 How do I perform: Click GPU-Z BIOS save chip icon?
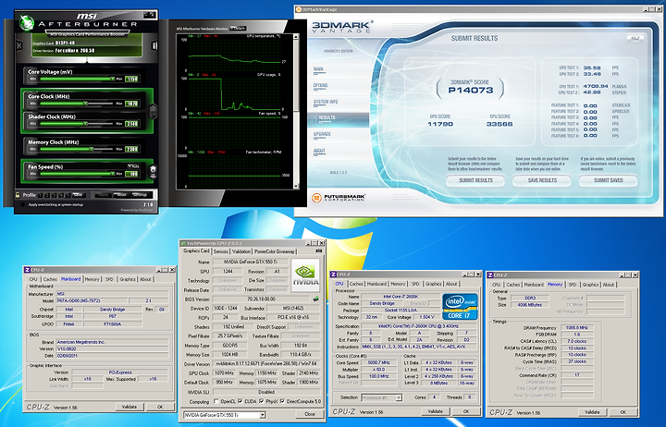pyautogui.click(x=315, y=299)
